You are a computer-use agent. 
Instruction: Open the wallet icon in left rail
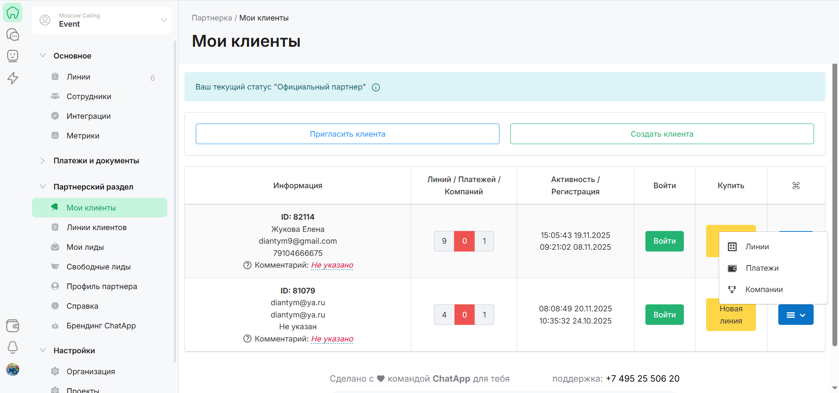point(13,325)
